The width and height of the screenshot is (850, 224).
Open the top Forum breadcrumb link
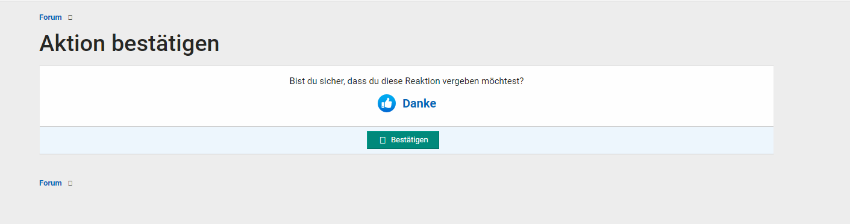[x=51, y=17]
